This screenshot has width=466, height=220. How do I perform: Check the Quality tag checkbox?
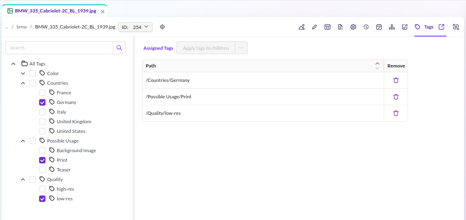(x=33, y=179)
